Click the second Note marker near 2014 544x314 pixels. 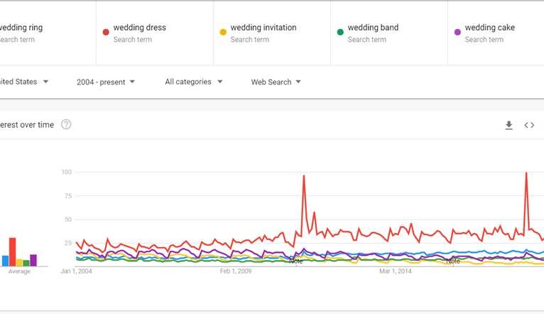(453, 261)
